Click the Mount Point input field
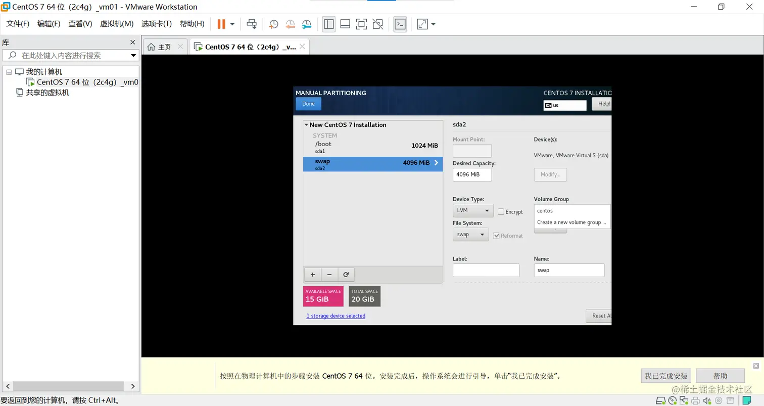The image size is (764, 406). pyautogui.click(x=472, y=151)
